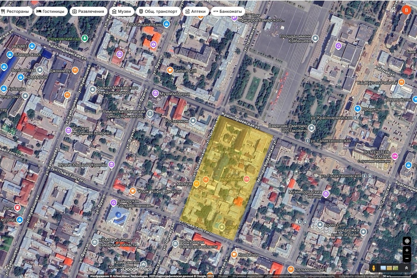This screenshot has width=417, height=278.
Task: Select the Волга Плаза shopping pin
Action: [40, 71]
